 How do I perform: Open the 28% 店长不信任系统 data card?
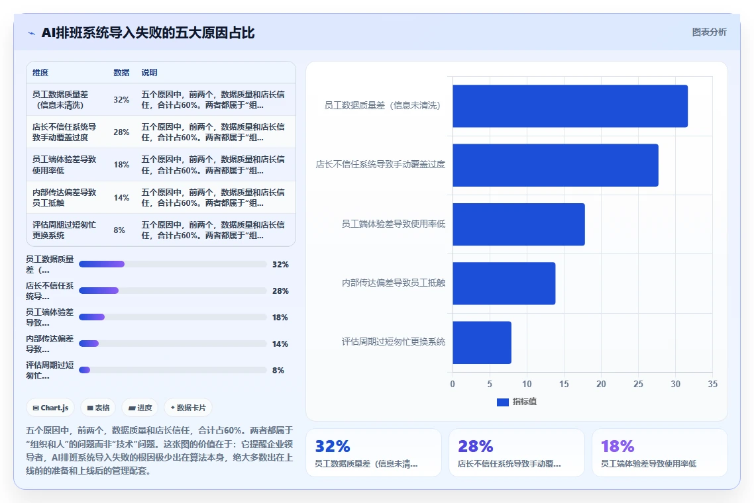pyautogui.click(x=516, y=453)
